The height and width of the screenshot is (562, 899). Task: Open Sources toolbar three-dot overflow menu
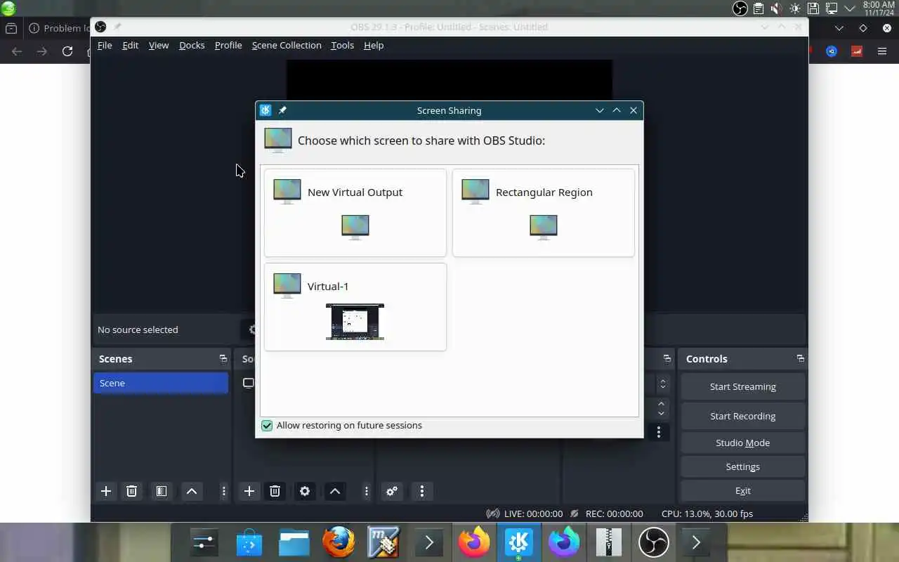point(366,491)
